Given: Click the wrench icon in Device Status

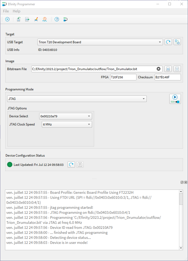Looking at the screenshot, I should pos(80,165).
